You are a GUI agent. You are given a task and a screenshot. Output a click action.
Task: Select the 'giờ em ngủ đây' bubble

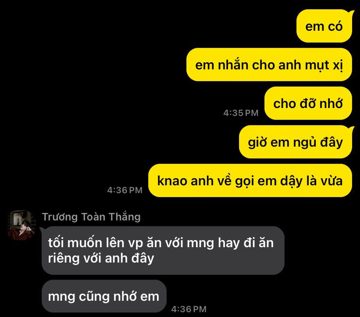[296, 142]
